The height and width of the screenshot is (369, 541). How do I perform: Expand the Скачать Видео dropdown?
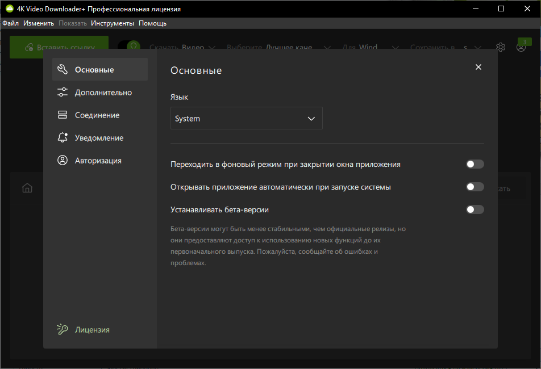[x=183, y=47]
